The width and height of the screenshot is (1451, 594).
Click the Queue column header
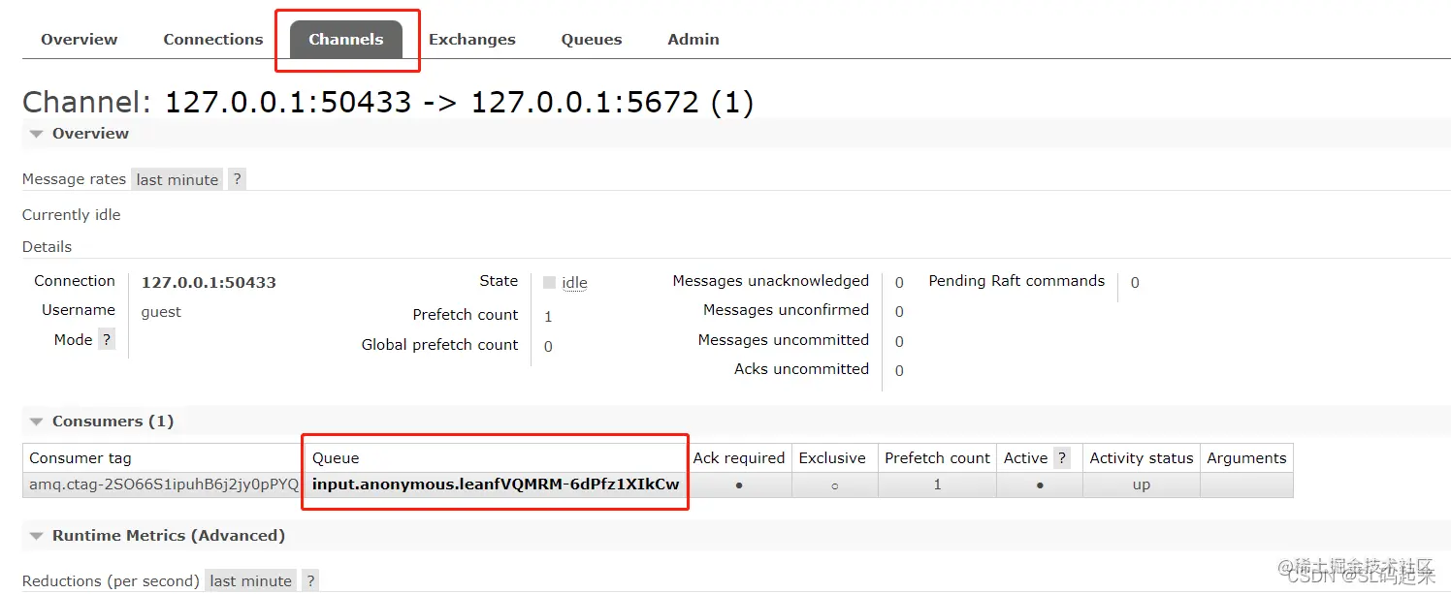336,458
